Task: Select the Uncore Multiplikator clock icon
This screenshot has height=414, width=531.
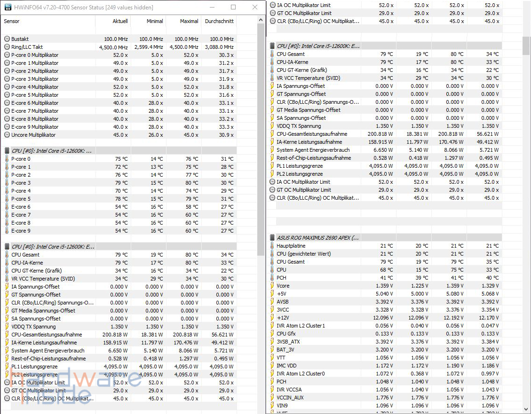Action: (x=7, y=135)
